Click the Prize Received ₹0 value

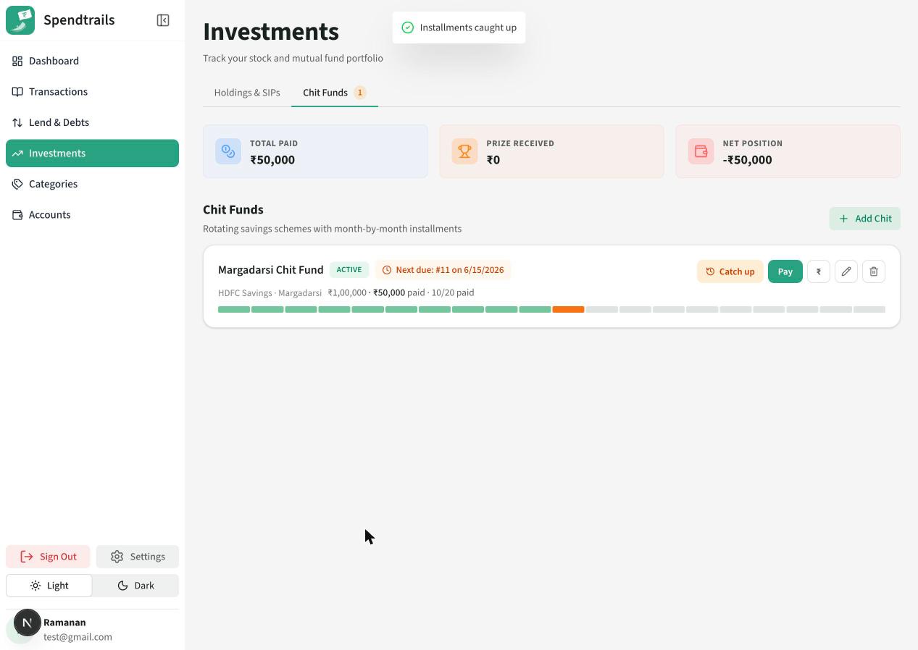tap(493, 160)
